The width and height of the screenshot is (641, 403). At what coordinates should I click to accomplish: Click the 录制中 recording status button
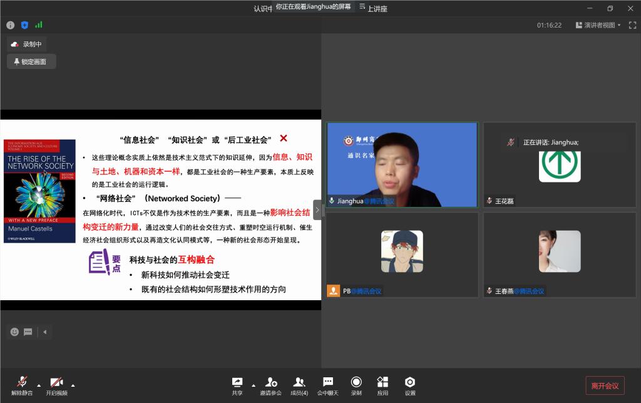(26, 44)
